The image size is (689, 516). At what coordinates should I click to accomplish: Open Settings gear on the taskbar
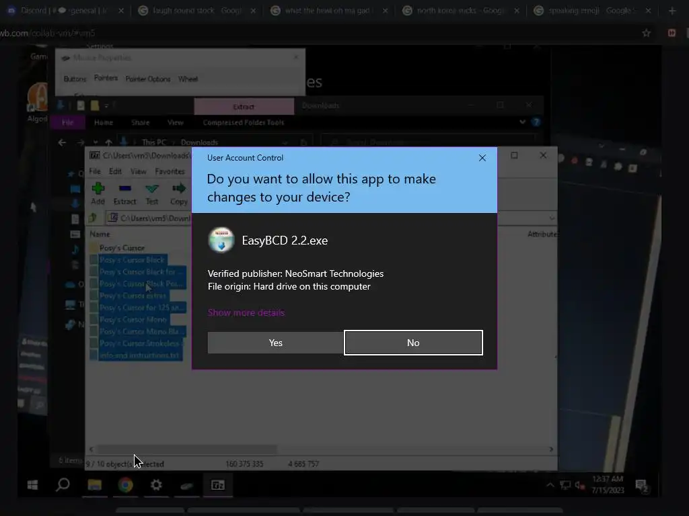[x=156, y=485]
